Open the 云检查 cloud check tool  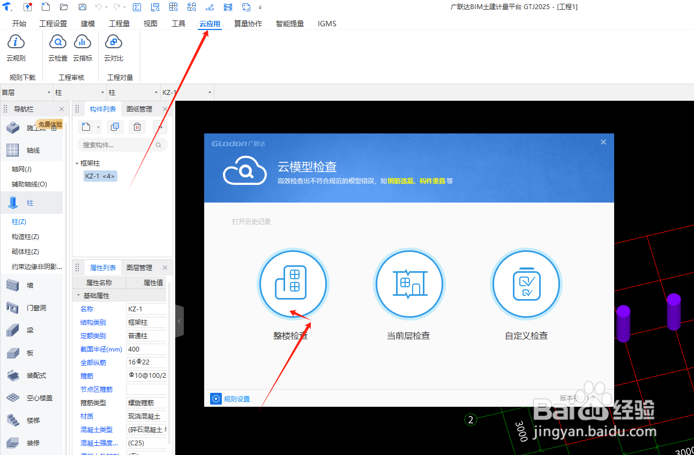[x=58, y=42]
